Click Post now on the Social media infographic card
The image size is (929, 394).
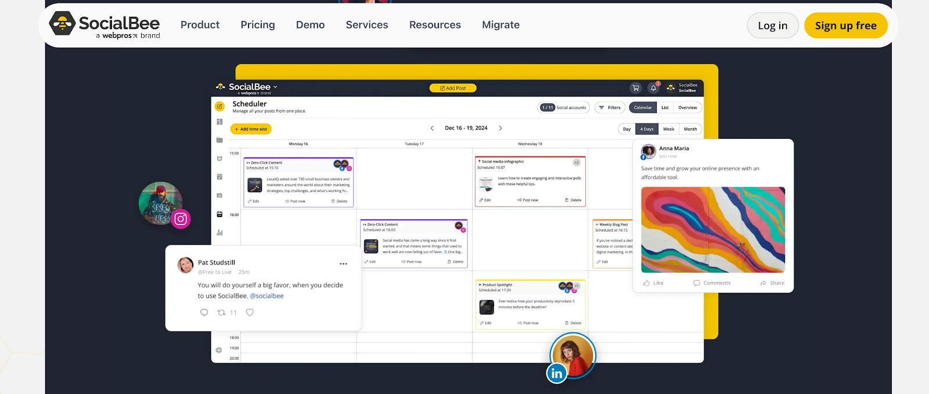pyautogui.click(x=528, y=200)
